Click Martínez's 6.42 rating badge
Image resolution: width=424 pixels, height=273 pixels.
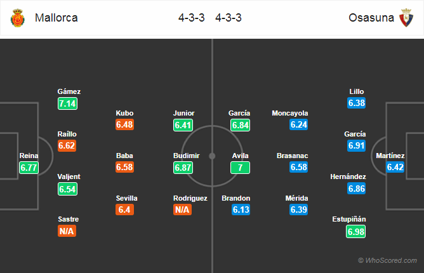pos(395,167)
